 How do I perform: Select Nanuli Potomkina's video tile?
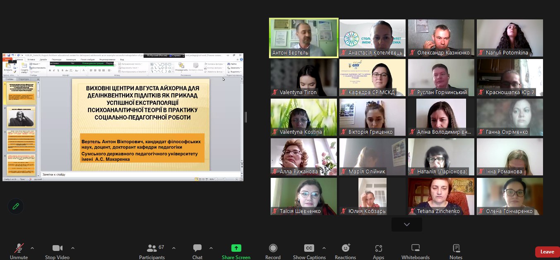[x=510, y=38]
